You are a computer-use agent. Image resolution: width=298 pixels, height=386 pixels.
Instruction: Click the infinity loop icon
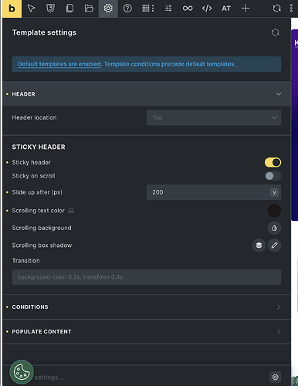coord(188,8)
